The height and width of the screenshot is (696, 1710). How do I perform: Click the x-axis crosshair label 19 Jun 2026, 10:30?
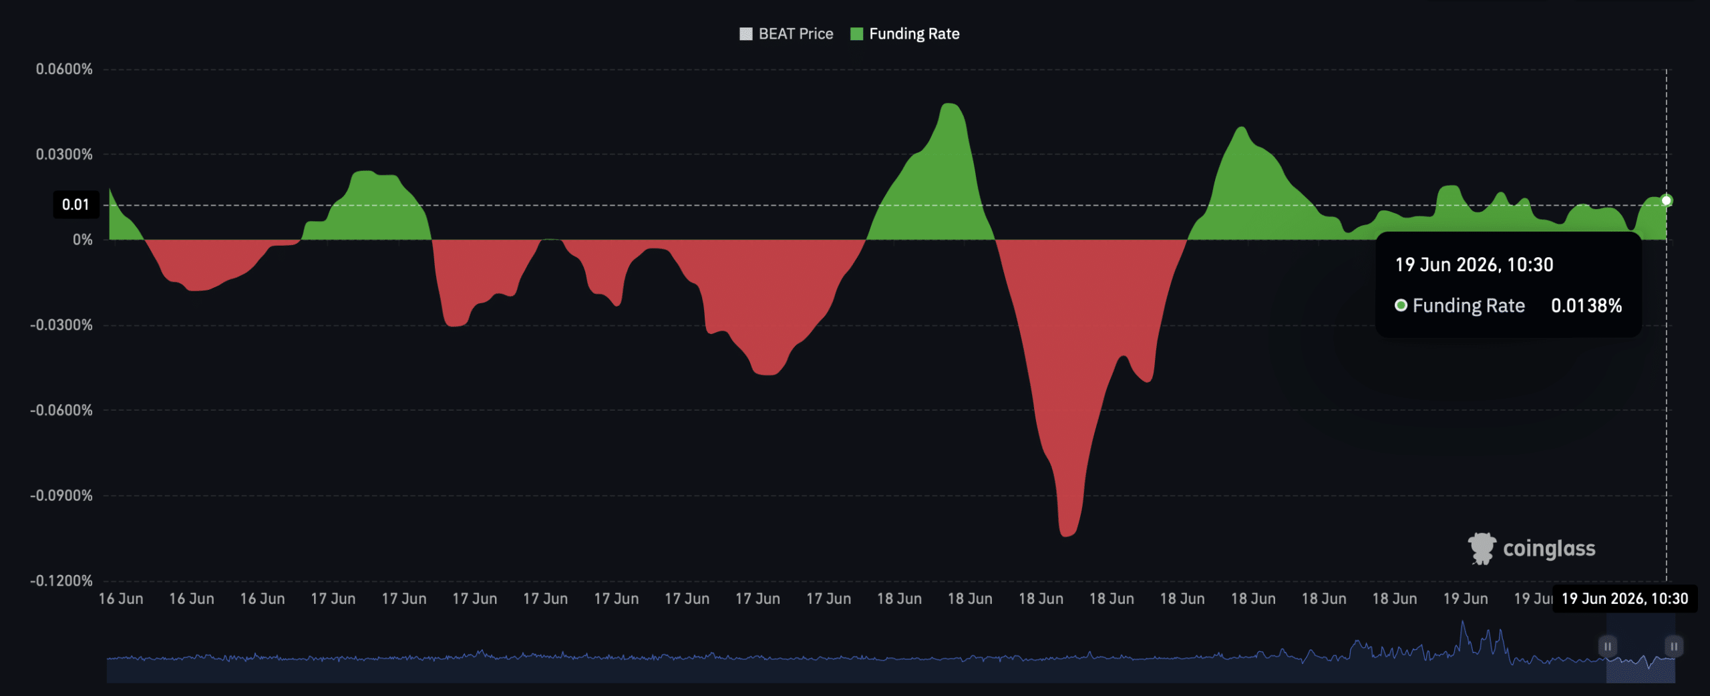tap(1624, 598)
